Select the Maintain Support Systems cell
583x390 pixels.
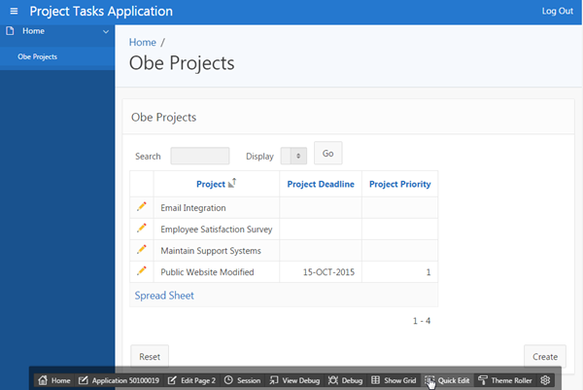(x=217, y=251)
